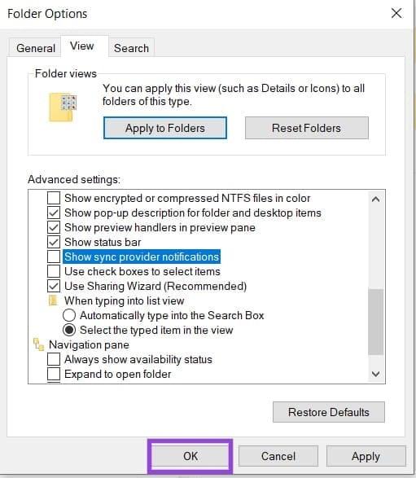Click the scroll up arrow in Advanced settings

376,200
